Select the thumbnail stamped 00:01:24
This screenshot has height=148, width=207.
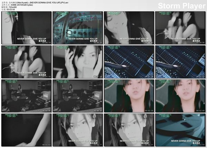point(78,62)
